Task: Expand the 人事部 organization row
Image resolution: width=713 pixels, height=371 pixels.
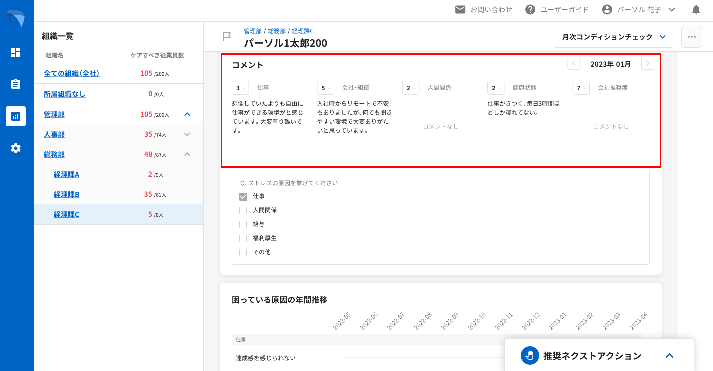Action: [187, 134]
